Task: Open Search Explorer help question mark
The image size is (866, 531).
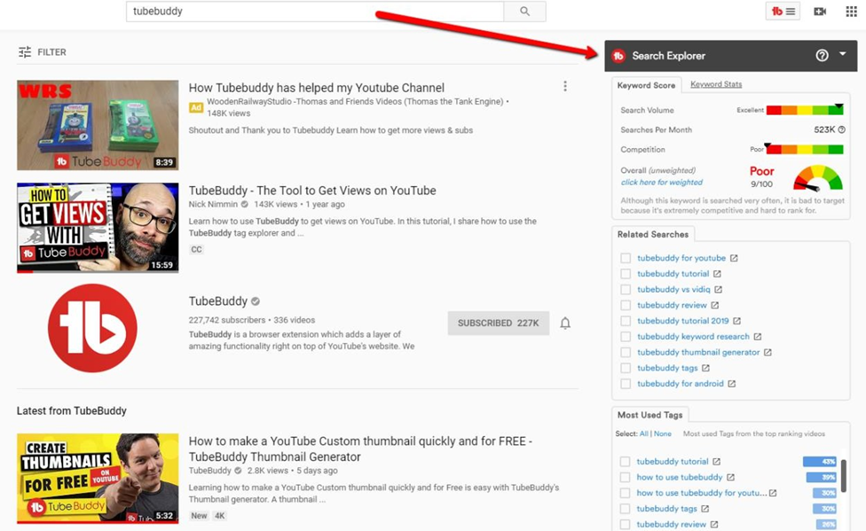Action: (x=822, y=55)
